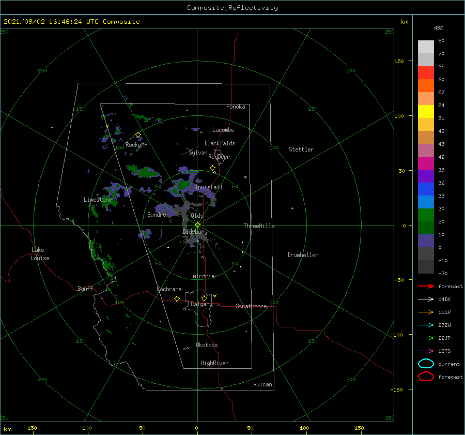Click the Sundre town label
The height and width of the screenshot is (435, 465).
(x=157, y=214)
